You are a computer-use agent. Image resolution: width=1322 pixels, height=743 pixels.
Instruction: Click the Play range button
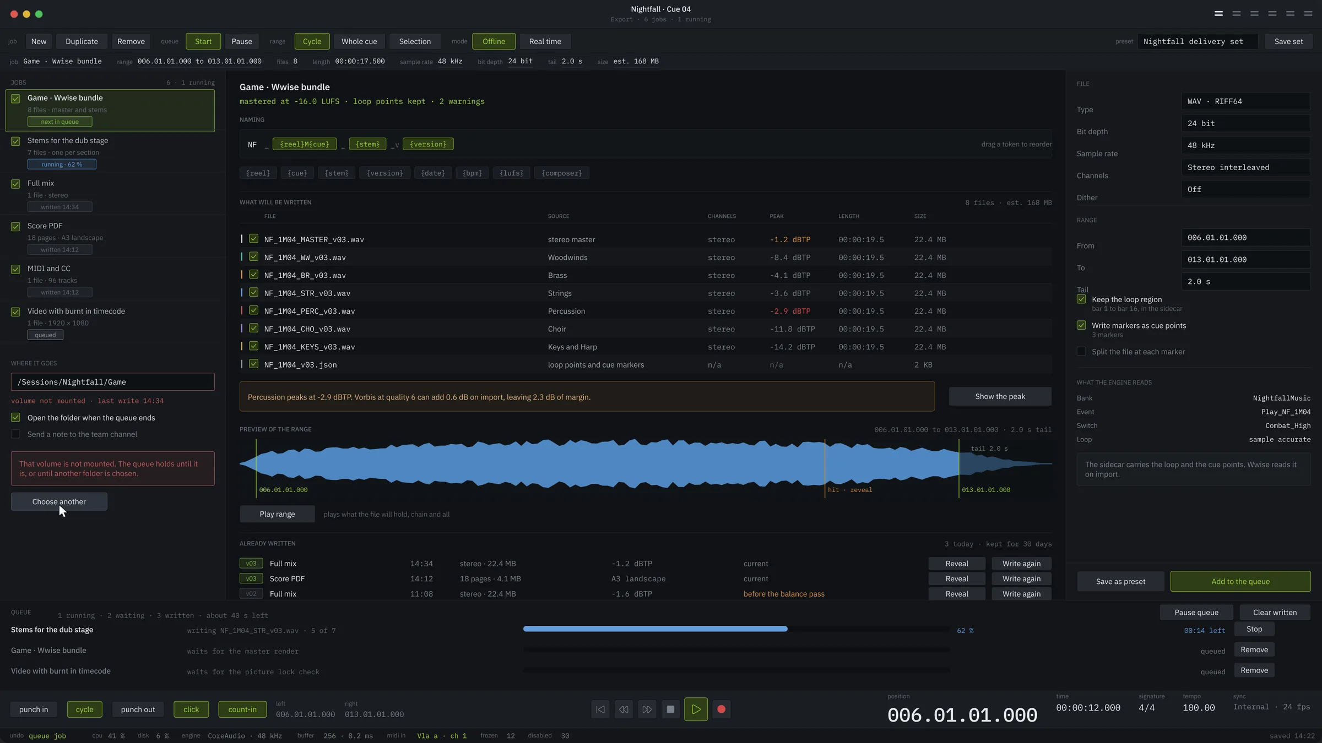tap(277, 514)
